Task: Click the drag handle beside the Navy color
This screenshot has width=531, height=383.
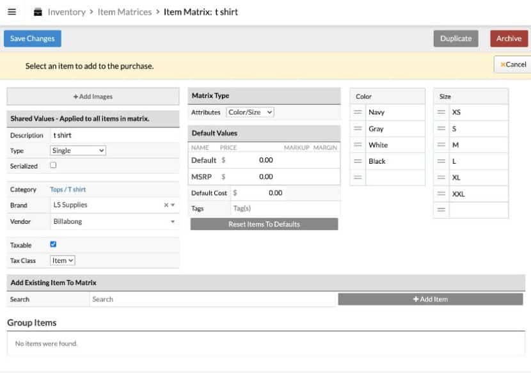Action: 359,112
